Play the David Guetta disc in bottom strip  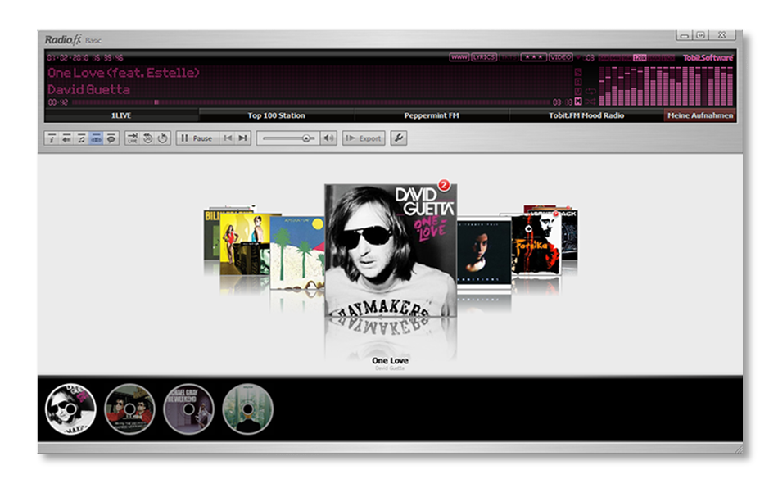[x=70, y=409]
